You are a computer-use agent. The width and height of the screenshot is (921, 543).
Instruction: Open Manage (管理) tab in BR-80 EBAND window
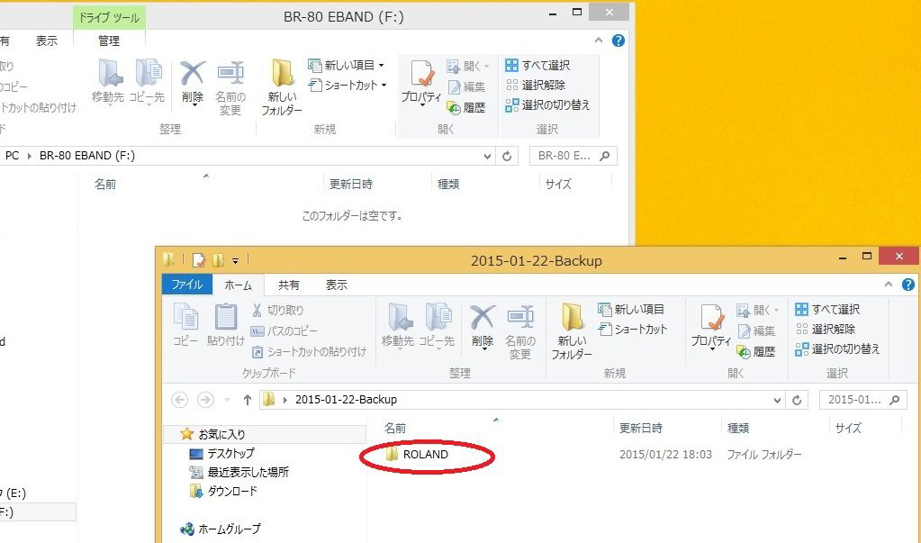(109, 41)
